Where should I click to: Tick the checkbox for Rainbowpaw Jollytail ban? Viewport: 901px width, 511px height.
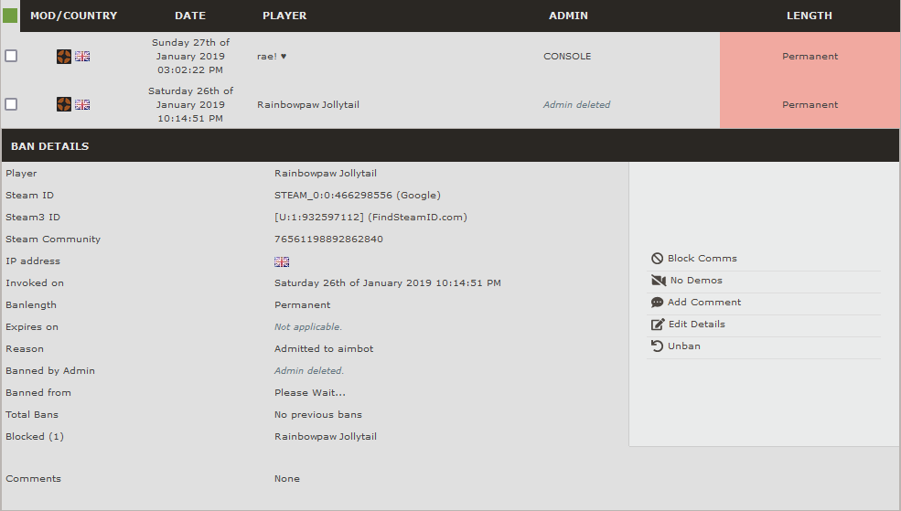(x=11, y=104)
